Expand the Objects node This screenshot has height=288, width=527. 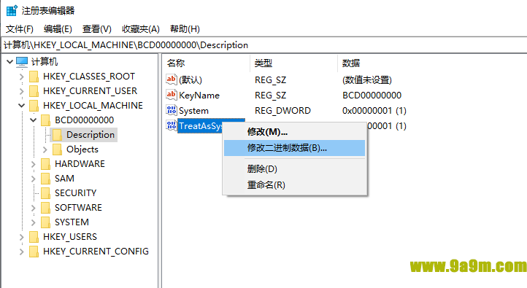(45, 149)
